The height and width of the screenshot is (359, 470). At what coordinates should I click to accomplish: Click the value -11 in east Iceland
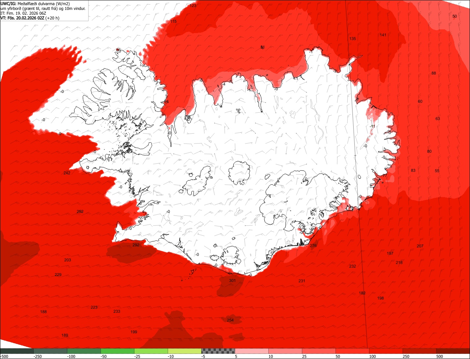pyautogui.click(x=372, y=126)
